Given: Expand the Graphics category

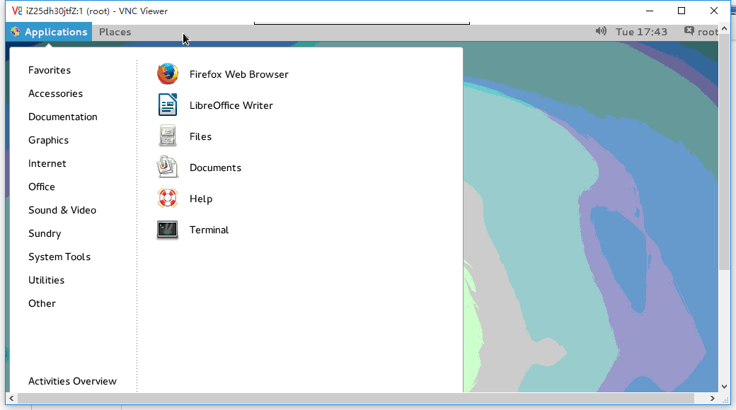Looking at the screenshot, I should pyautogui.click(x=48, y=140).
